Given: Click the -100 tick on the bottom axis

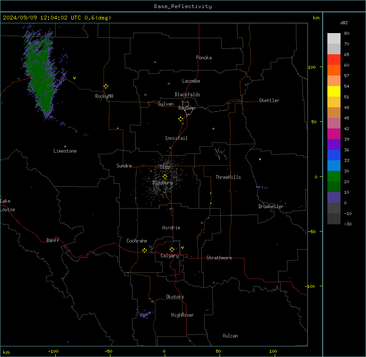Looking at the screenshot, I should click(53, 351).
